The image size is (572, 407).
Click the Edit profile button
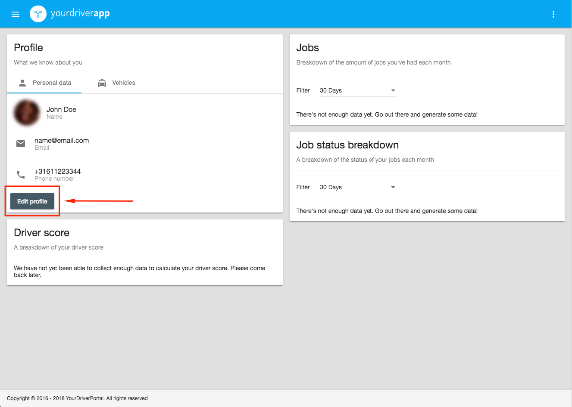[32, 201]
